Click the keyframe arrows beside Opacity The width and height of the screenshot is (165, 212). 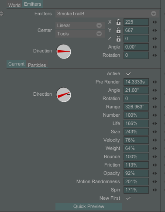(155, 174)
